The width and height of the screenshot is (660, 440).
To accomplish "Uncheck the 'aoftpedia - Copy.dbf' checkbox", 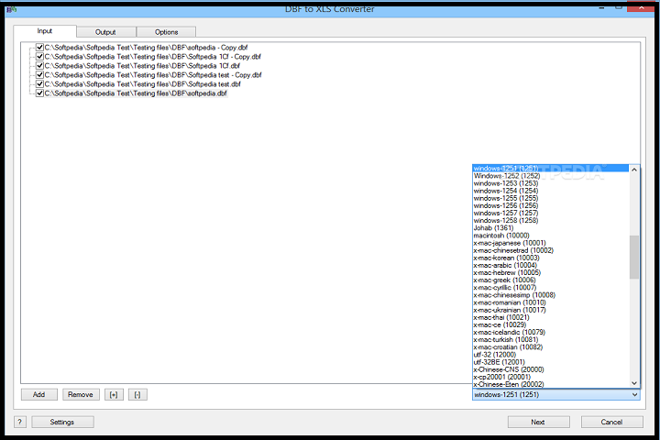I will click(39, 48).
